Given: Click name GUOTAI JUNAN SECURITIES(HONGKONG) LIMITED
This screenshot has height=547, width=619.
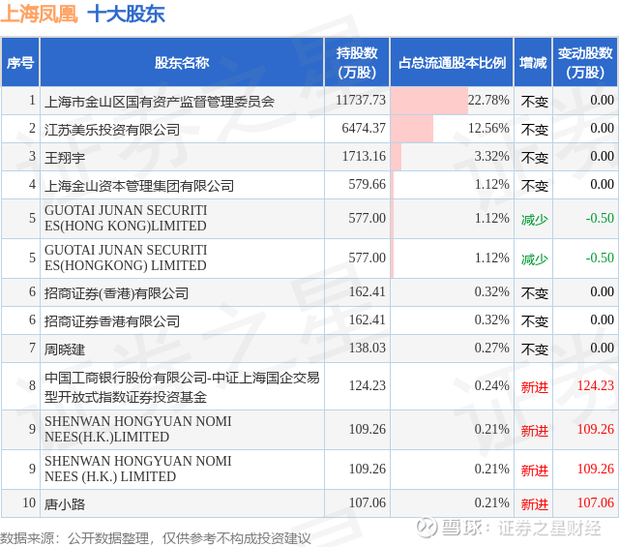Looking at the screenshot, I should 126,258.
